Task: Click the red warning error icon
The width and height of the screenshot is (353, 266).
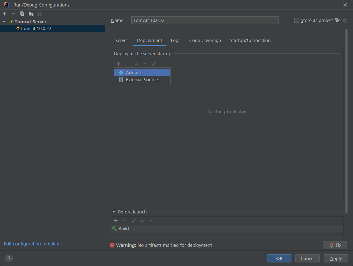Action: pyautogui.click(x=112, y=245)
